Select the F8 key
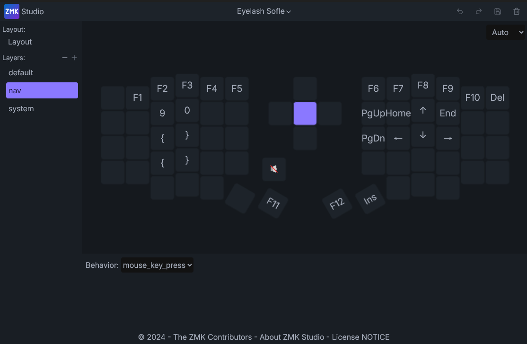Image resolution: width=527 pixels, height=344 pixels. 423,86
